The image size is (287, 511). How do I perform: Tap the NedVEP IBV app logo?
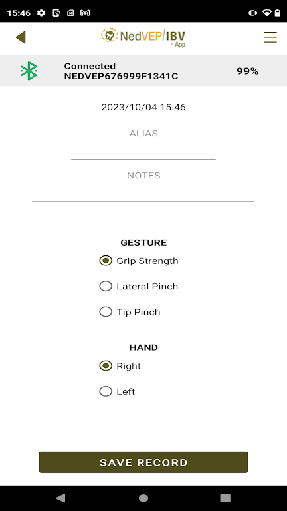pos(143,37)
